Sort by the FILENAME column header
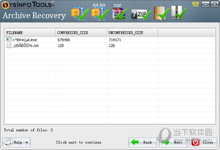 click(x=30, y=32)
